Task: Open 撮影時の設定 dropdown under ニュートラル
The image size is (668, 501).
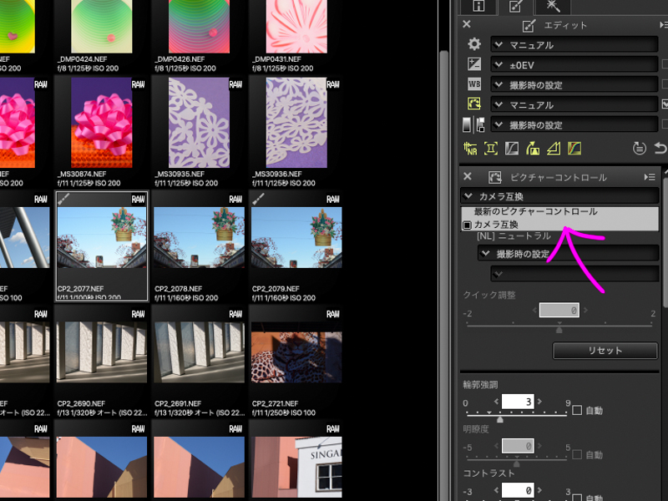Action: [568, 254]
